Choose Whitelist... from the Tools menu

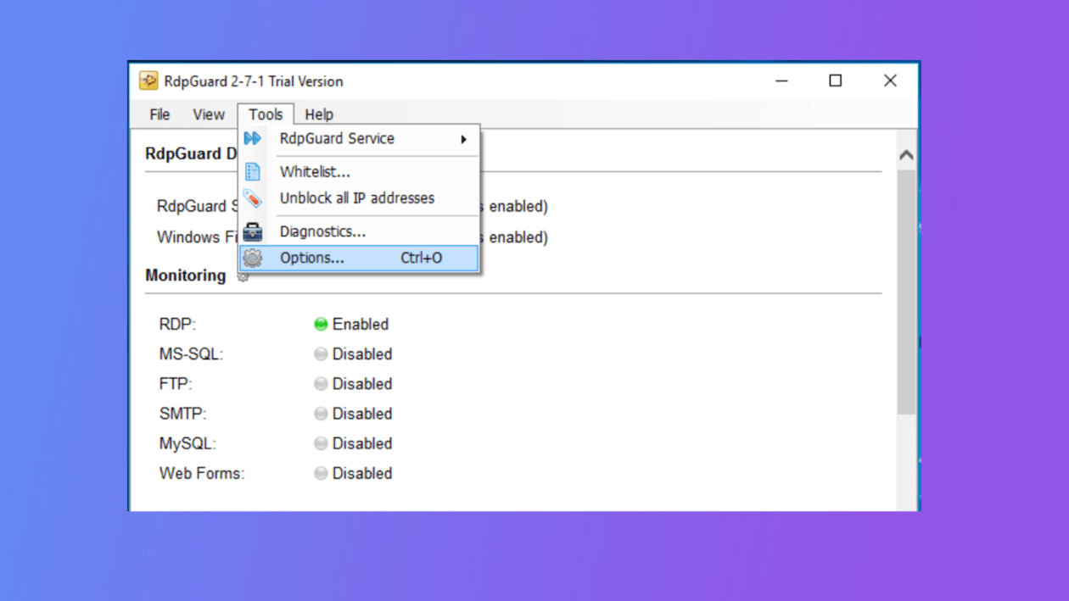click(360, 172)
